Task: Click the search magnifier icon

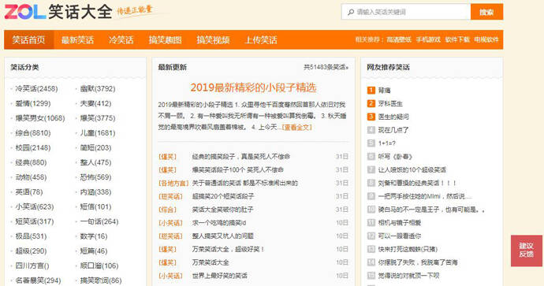Action: click(351, 12)
